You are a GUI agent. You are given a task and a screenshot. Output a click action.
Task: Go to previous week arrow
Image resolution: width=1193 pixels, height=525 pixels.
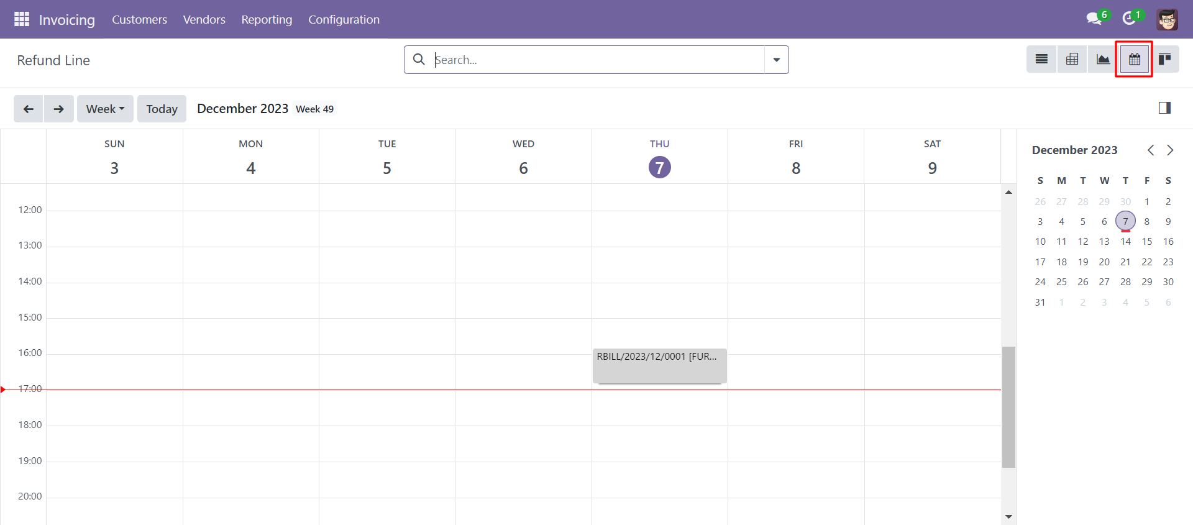click(x=29, y=109)
